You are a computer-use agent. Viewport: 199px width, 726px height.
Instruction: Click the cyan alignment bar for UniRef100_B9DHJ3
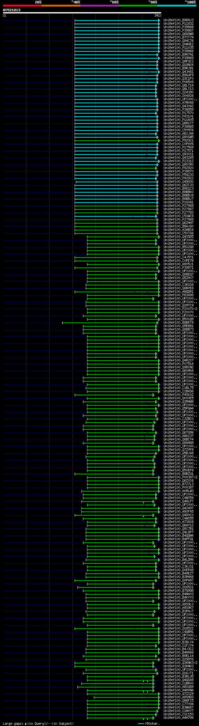pos(117,20)
